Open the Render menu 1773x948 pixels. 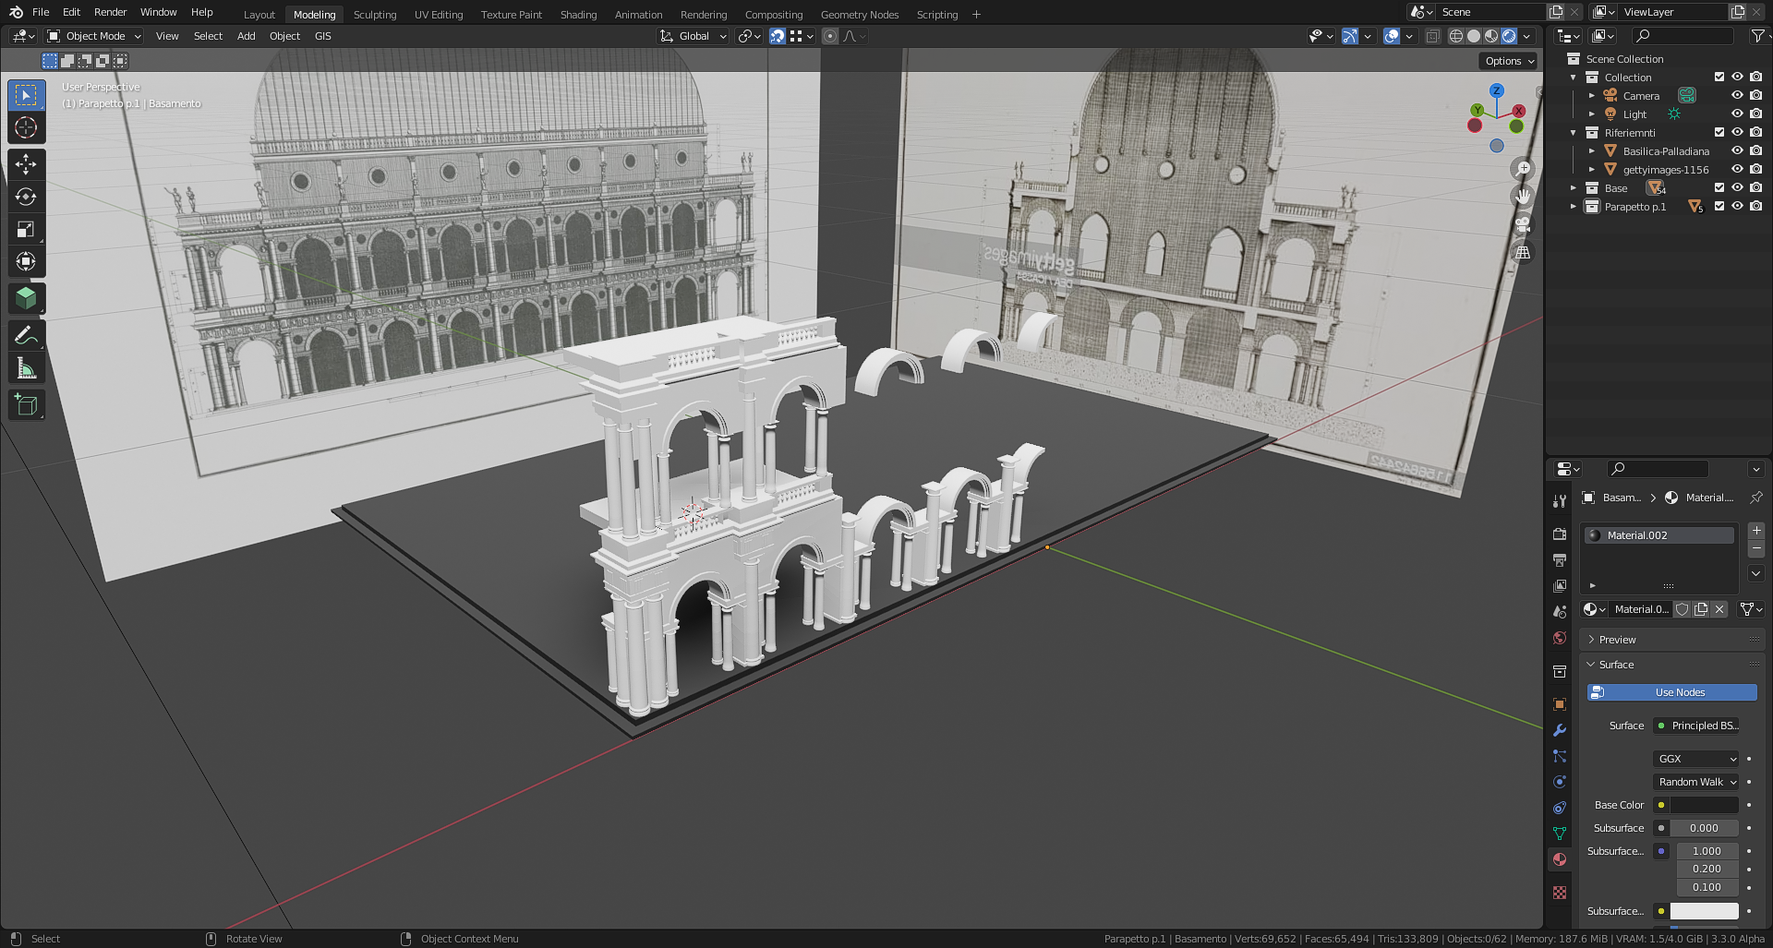tap(110, 12)
